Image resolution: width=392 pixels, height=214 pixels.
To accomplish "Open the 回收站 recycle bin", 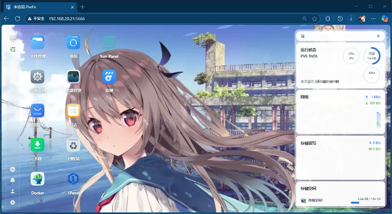I will (73, 145).
